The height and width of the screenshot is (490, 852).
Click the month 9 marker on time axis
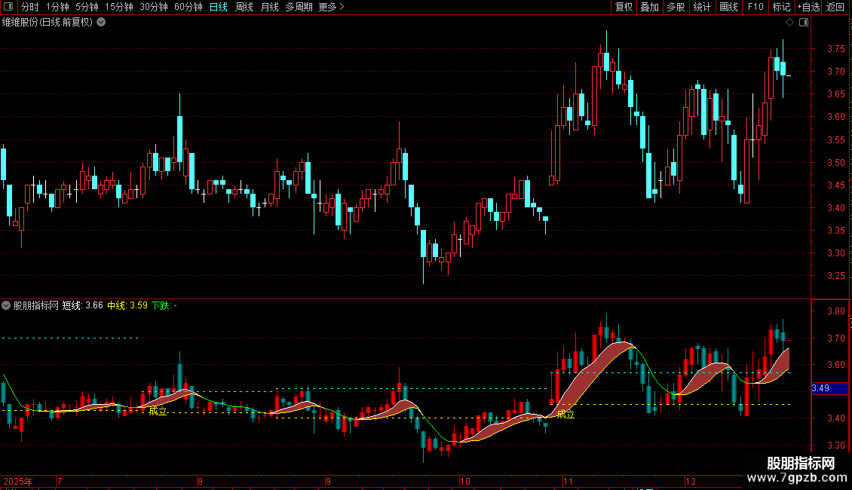point(328,481)
